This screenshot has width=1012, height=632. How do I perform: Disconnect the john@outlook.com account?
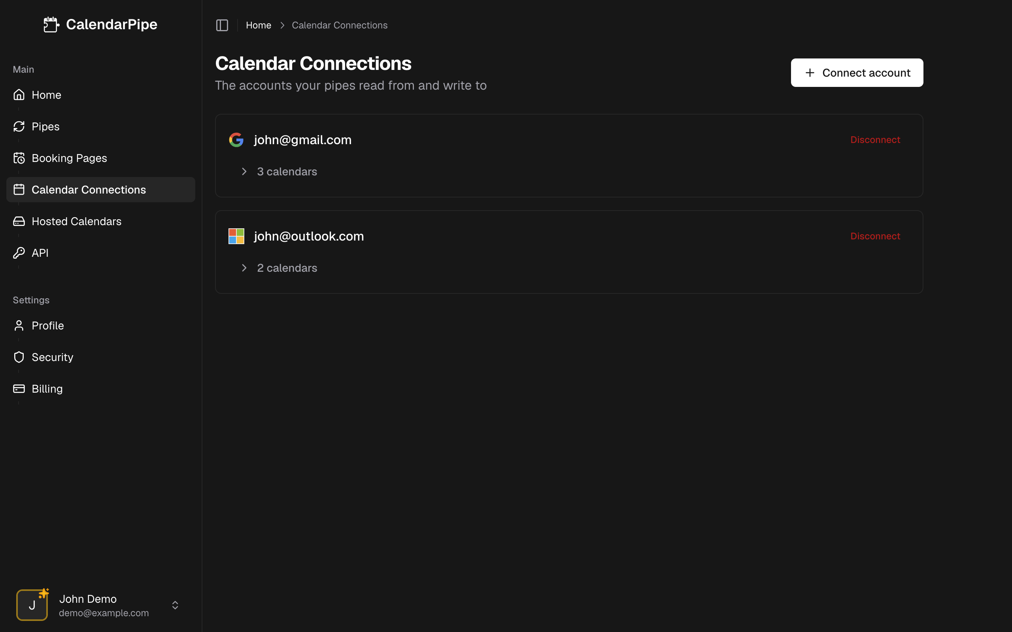pyautogui.click(x=875, y=236)
